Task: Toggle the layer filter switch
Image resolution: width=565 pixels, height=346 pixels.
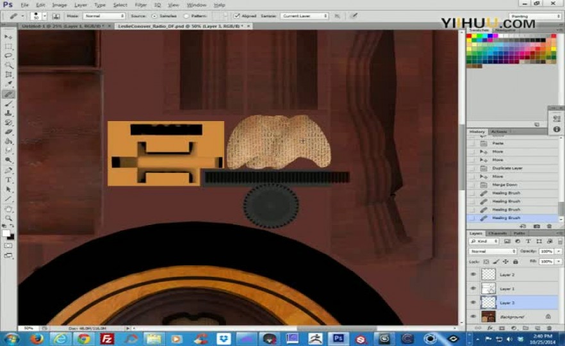Action: pos(560,241)
